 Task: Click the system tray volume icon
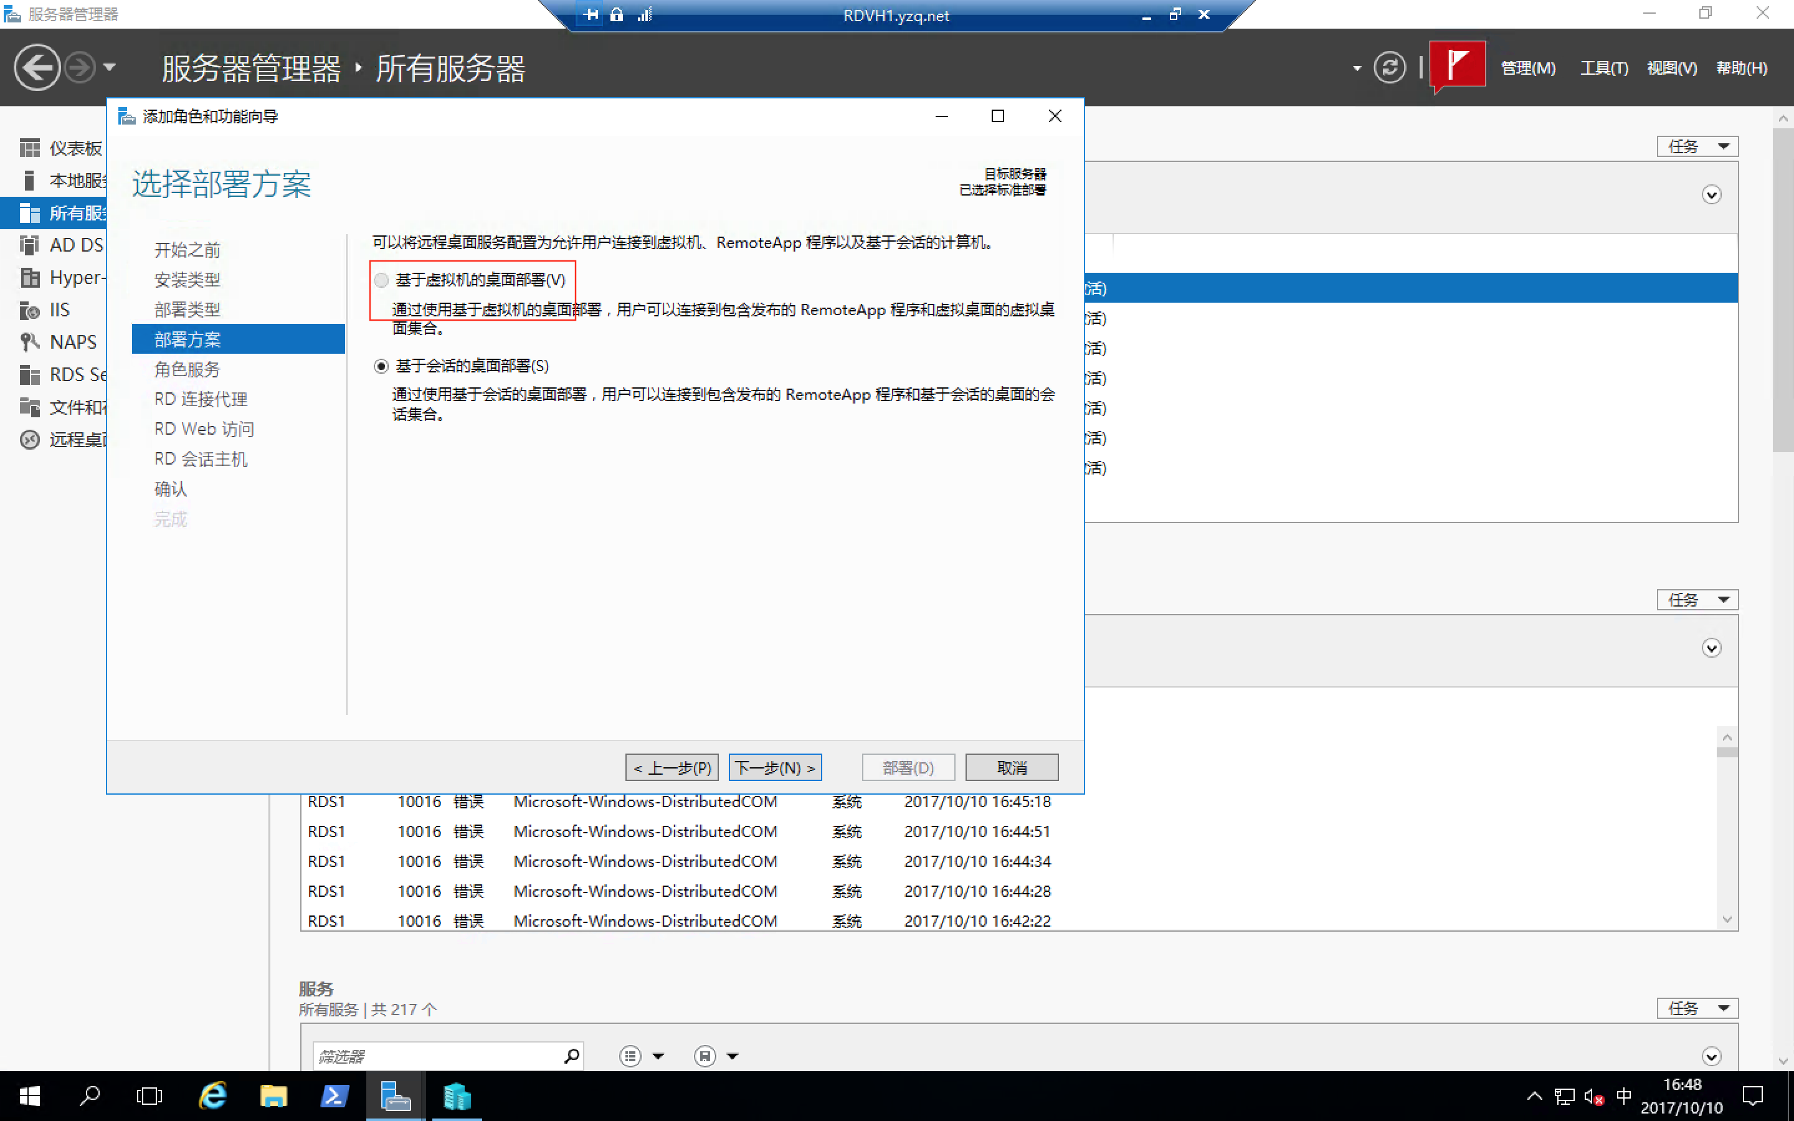[x=1594, y=1097]
